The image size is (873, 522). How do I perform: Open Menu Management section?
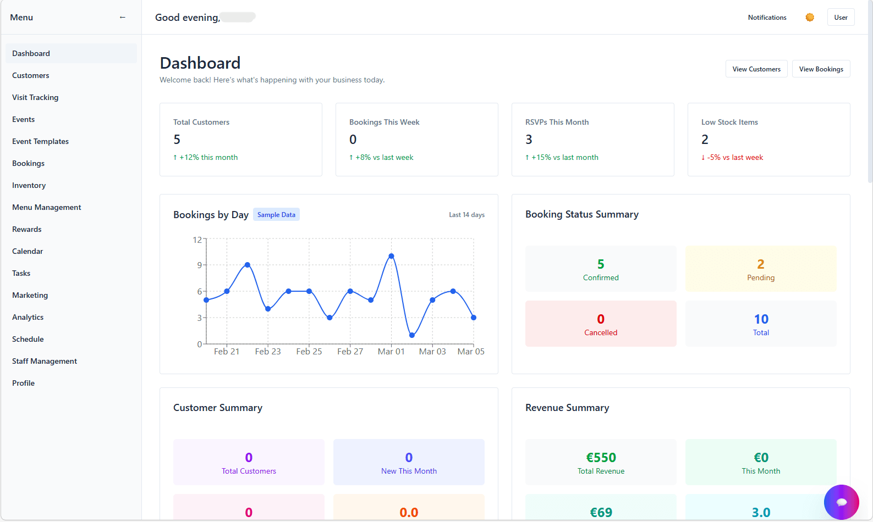46,207
